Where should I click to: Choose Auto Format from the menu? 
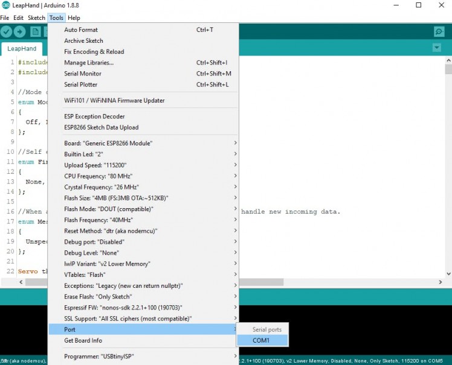pos(143,30)
